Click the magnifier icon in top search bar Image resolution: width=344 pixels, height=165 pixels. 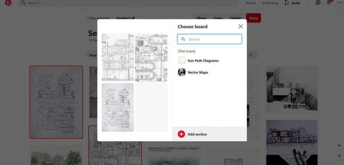[x=23, y=3]
